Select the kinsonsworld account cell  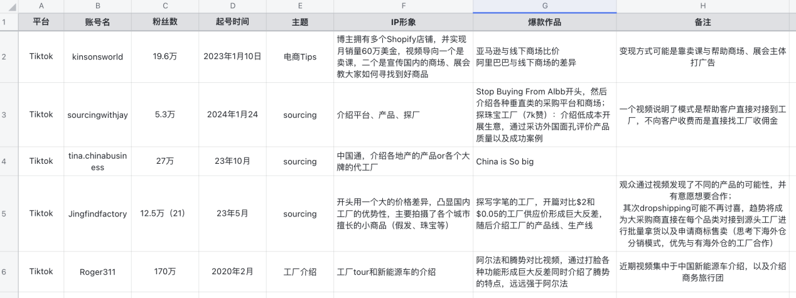(x=97, y=56)
